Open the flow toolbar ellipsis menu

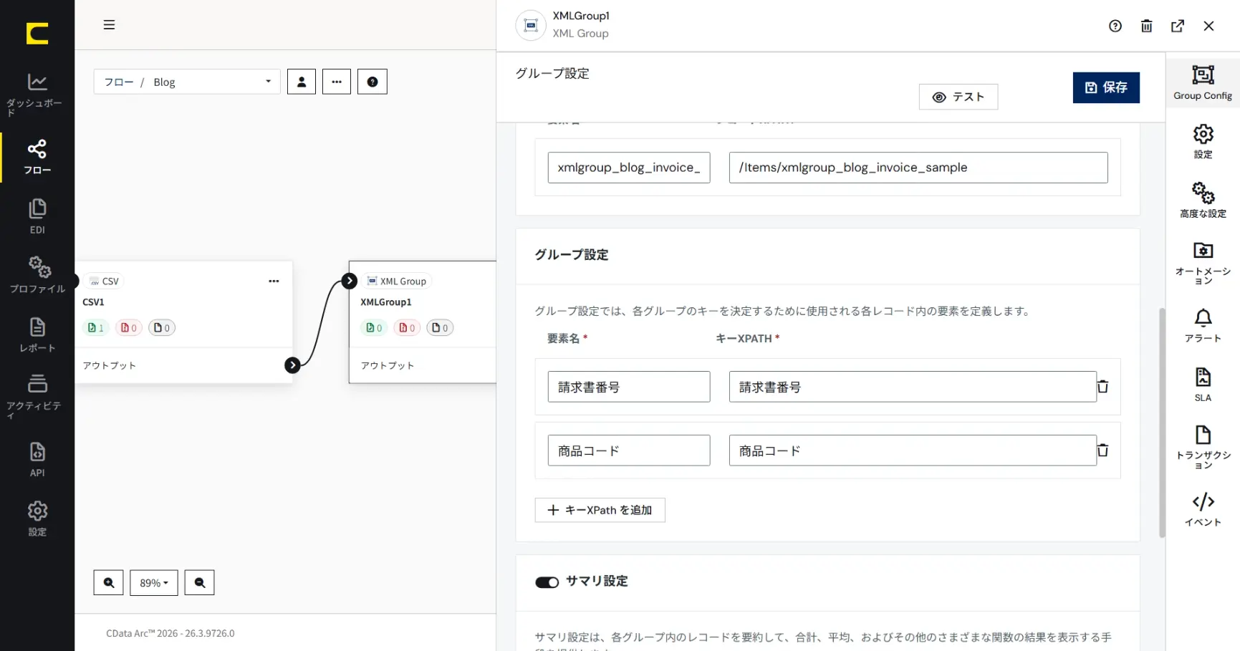pyautogui.click(x=337, y=82)
